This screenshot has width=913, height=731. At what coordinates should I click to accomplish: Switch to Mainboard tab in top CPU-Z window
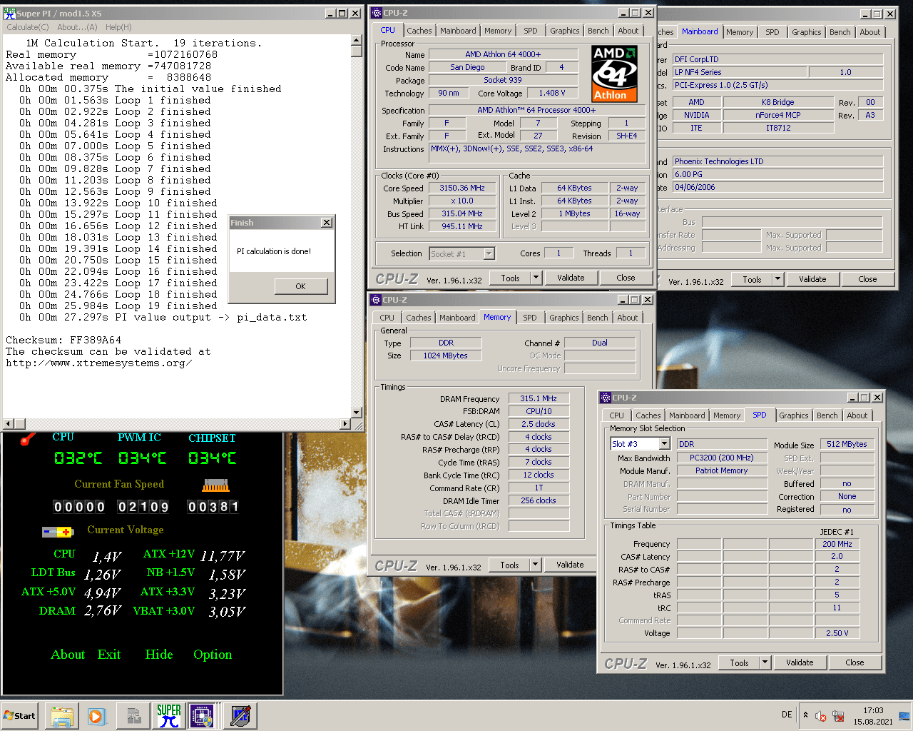point(458,31)
